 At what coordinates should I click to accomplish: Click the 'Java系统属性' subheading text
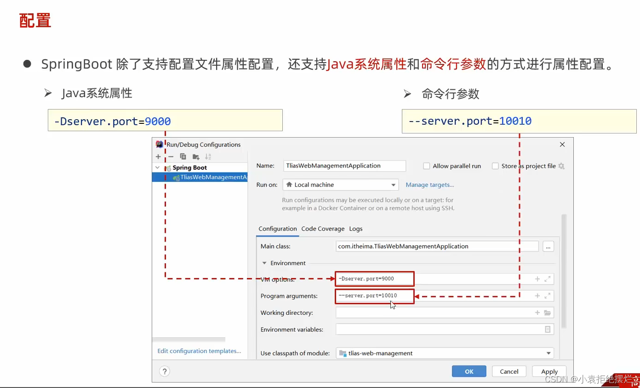coord(97,93)
